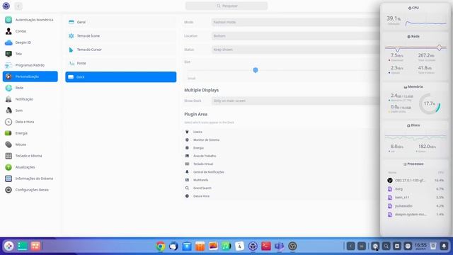Open the Status dropdown showing Keep shown
The height and width of the screenshot is (255, 453).
pos(295,50)
